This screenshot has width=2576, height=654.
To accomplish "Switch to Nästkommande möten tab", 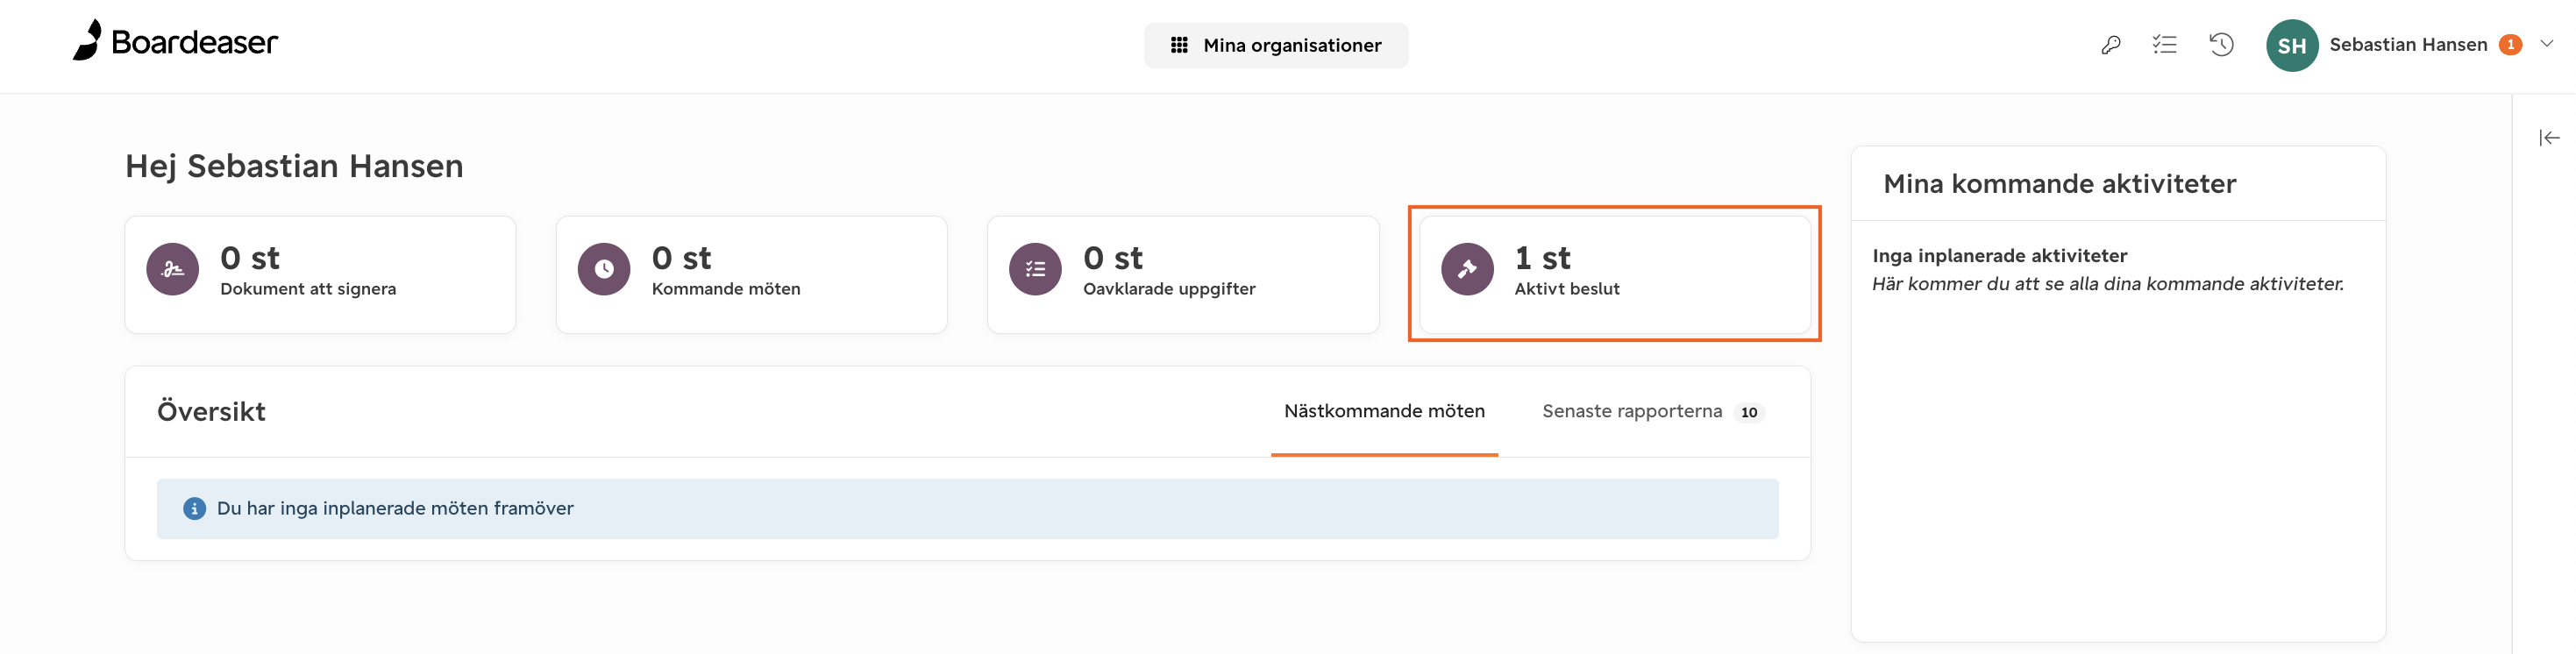I will coord(1384,412).
